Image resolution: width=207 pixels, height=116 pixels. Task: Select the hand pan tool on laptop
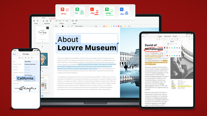[x=37, y=21]
